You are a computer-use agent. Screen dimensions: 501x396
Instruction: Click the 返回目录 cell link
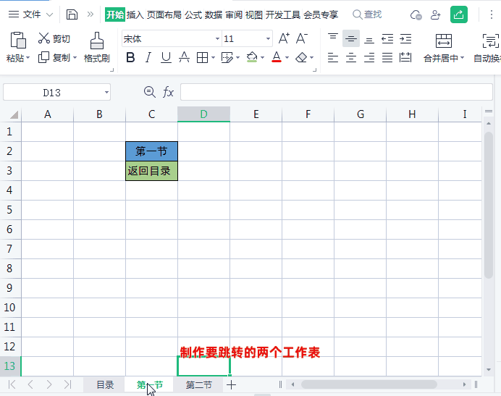152,171
